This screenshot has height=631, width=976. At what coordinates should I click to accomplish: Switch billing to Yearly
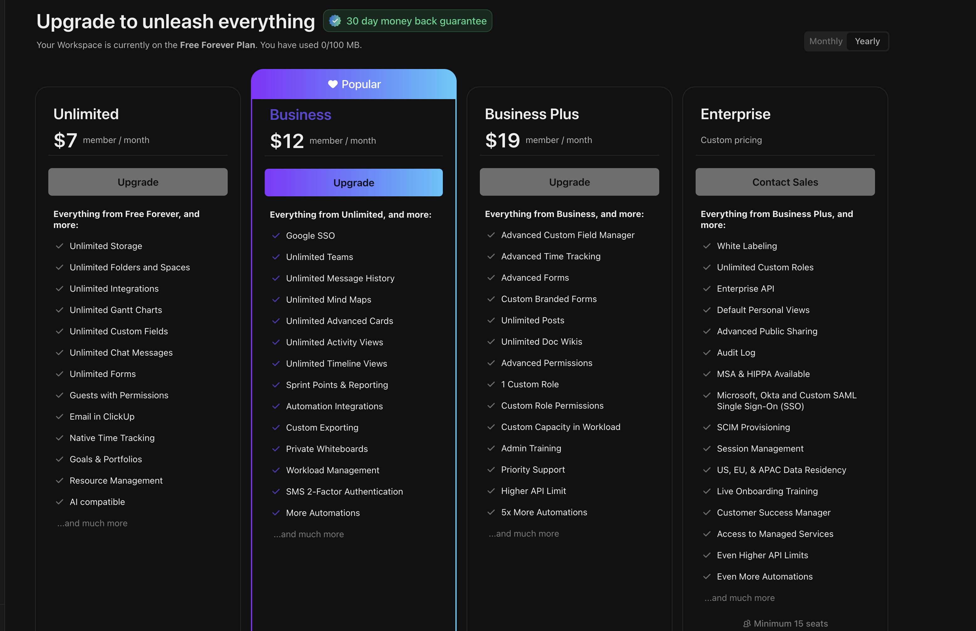tap(867, 41)
